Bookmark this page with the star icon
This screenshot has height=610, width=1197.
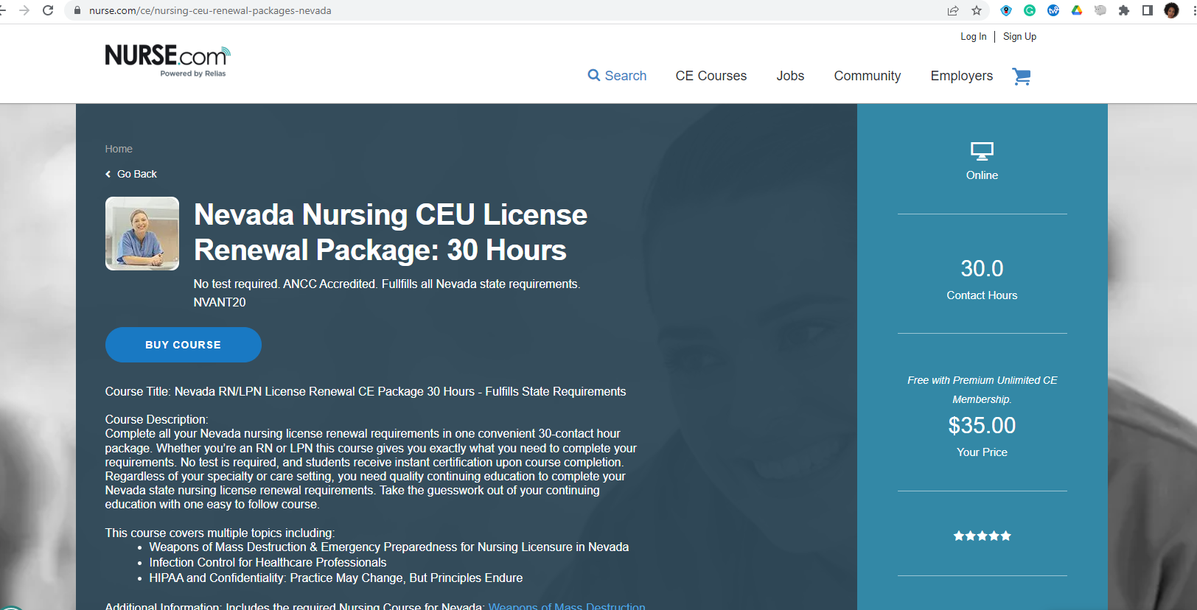(977, 10)
